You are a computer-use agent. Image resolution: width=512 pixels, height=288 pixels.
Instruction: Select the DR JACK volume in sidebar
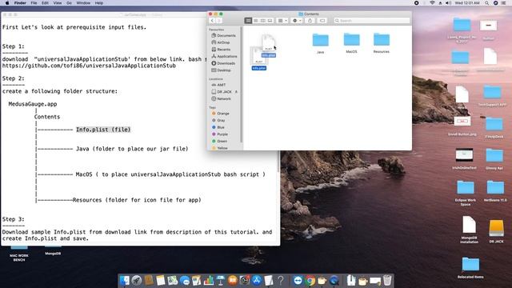click(x=222, y=92)
